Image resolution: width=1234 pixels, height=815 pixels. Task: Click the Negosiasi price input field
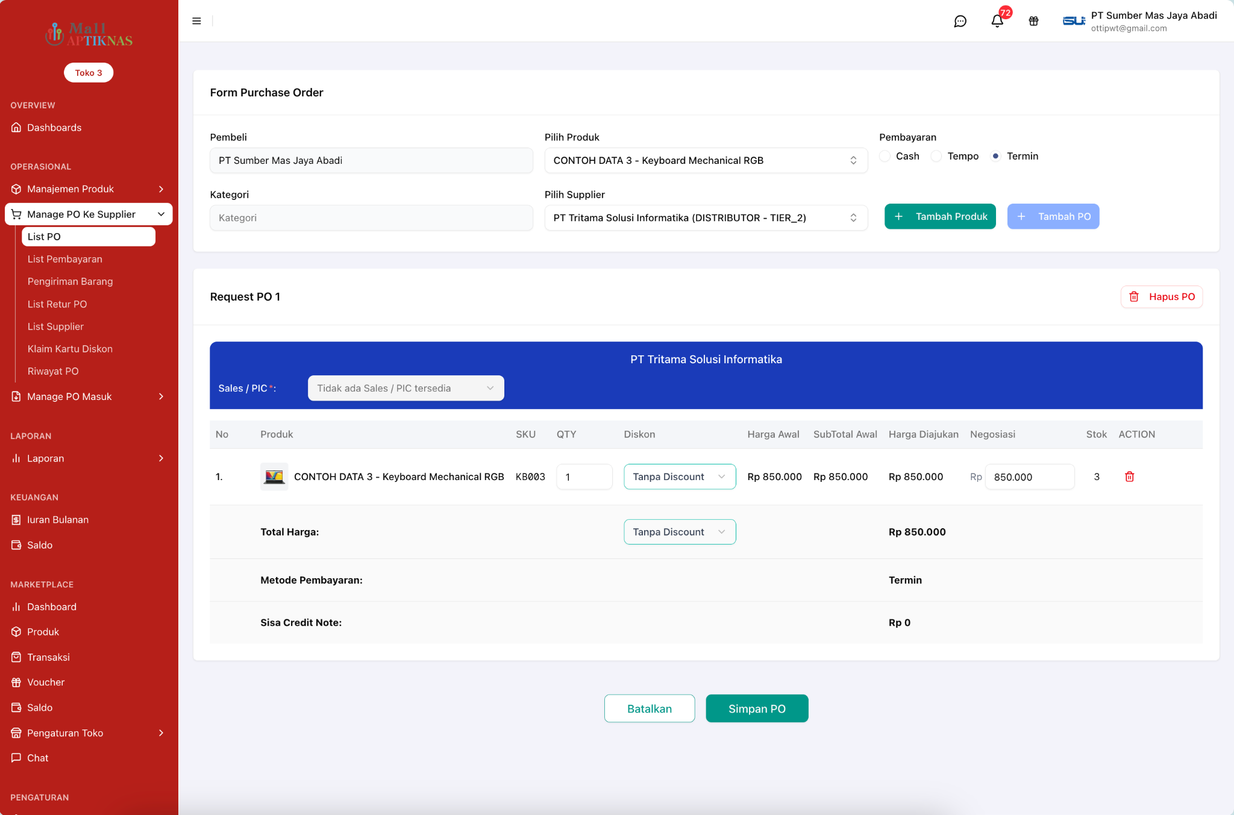tap(1030, 476)
